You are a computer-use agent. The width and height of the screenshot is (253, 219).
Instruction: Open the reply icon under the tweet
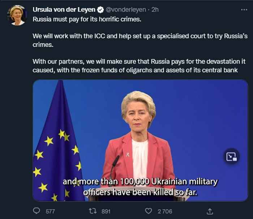[x=37, y=211]
